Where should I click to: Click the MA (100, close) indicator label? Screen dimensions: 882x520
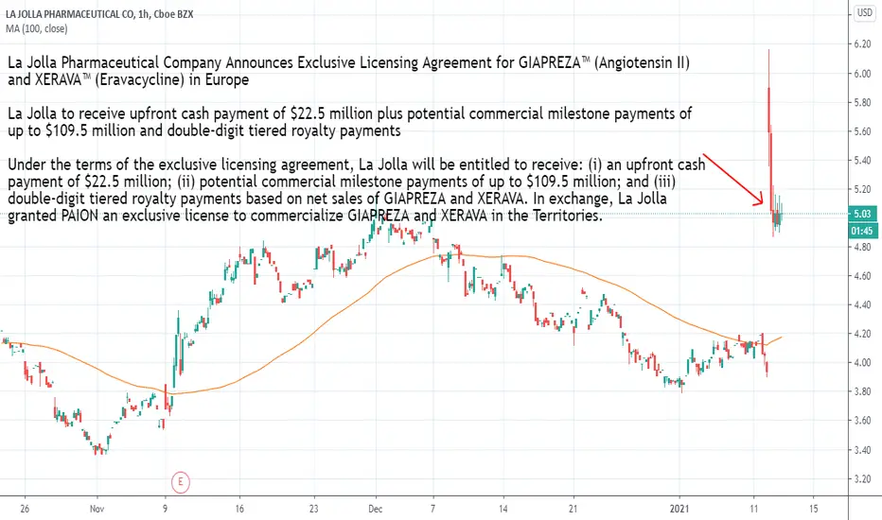click(x=37, y=28)
